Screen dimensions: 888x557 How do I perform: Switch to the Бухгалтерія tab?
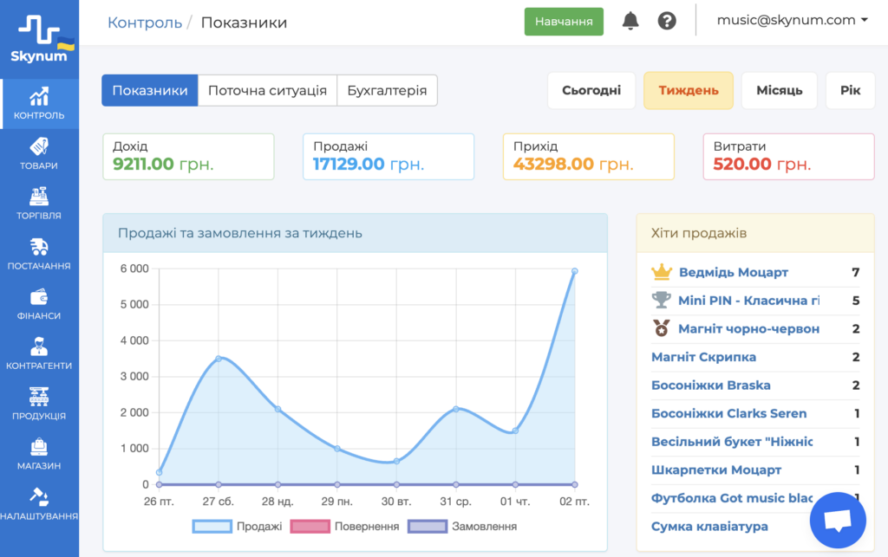[387, 90]
